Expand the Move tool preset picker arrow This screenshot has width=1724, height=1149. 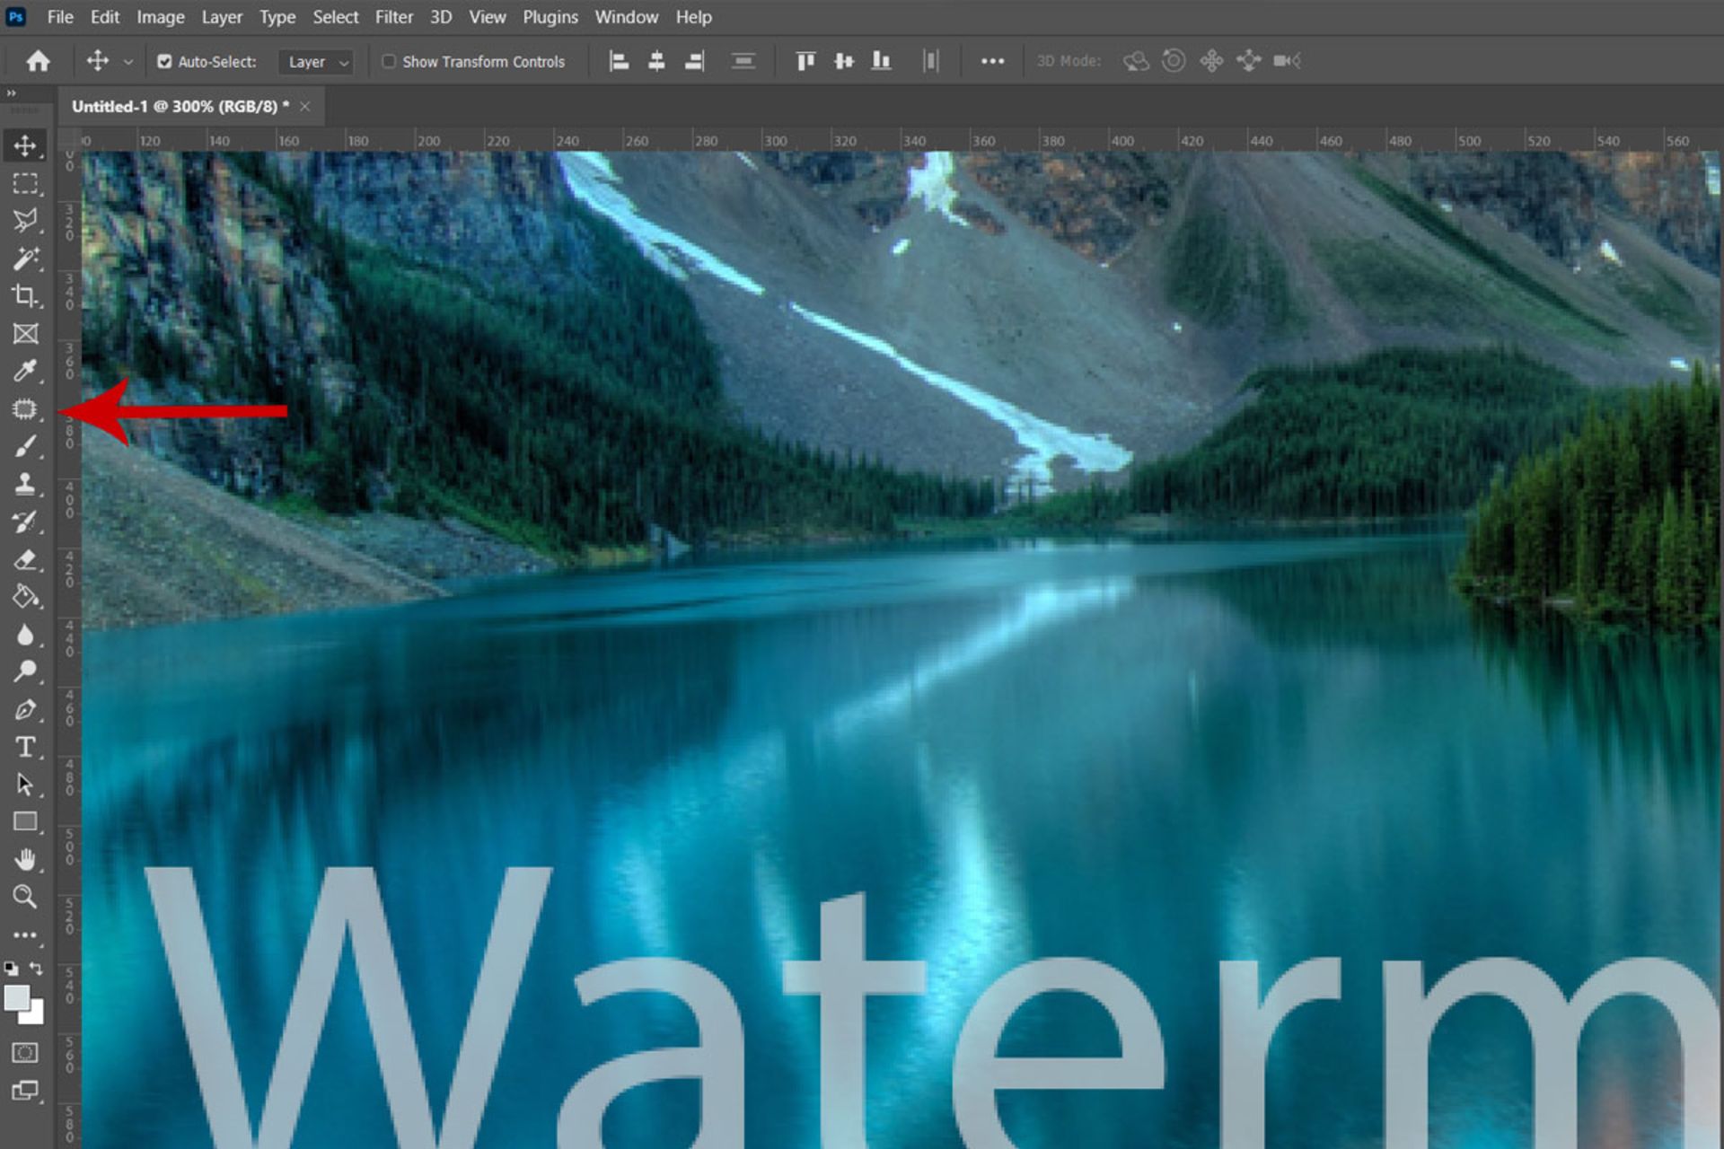pyautogui.click(x=128, y=62)
